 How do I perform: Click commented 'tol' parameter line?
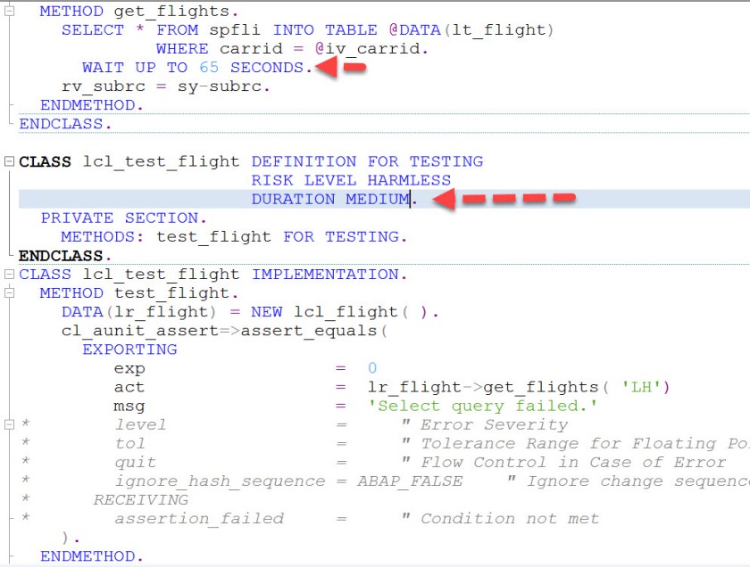(x=130, y=443)
